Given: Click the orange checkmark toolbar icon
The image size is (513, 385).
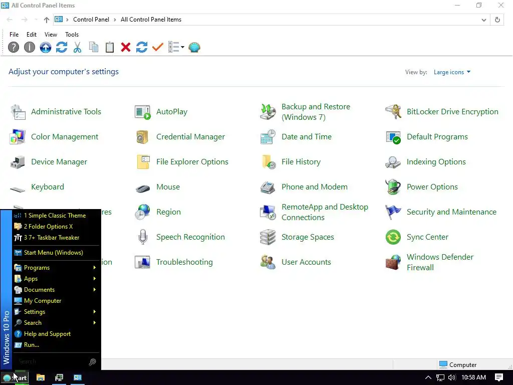Looking at the screenshot, I should pos(158,47).
